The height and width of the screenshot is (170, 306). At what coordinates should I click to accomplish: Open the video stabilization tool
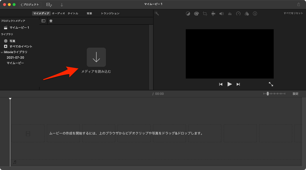(x=213, y=14)
